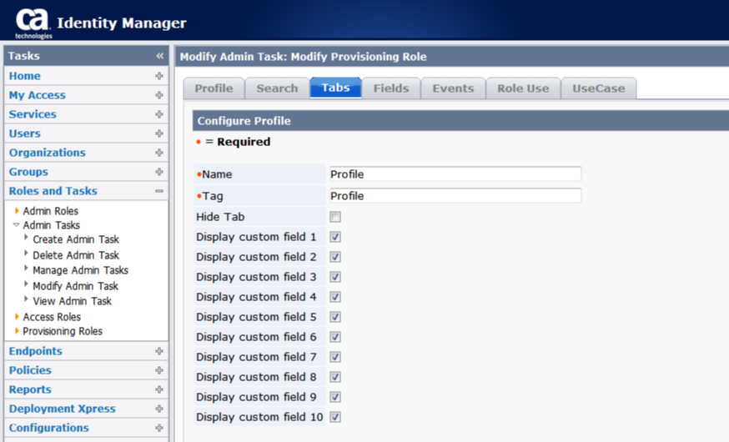Expand the Services section plus icon
The image size is (729, 442).
(x=159, y=114)
